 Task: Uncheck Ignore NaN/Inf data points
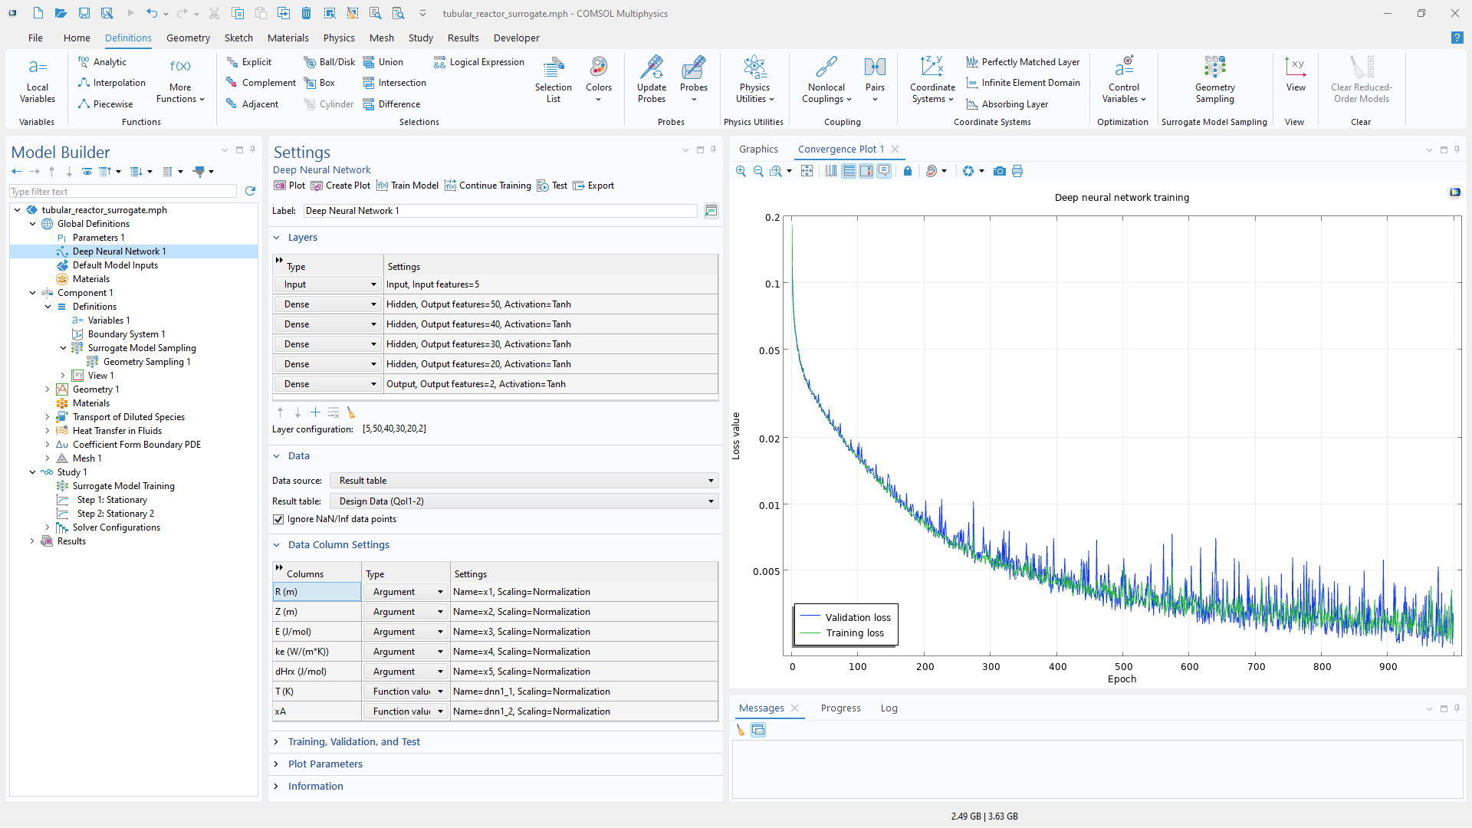278,519
